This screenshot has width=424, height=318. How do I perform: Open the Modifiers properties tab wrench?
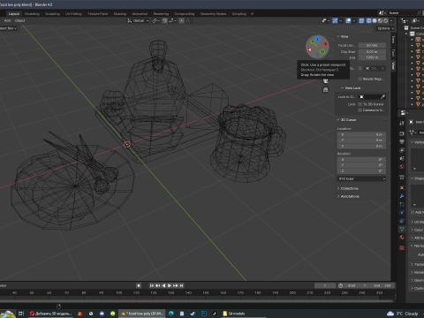click(x=402, y=196)
